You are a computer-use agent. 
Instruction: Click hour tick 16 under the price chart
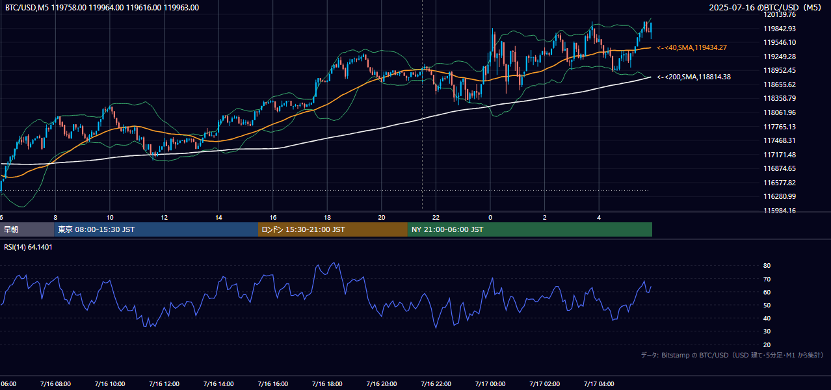273,217
